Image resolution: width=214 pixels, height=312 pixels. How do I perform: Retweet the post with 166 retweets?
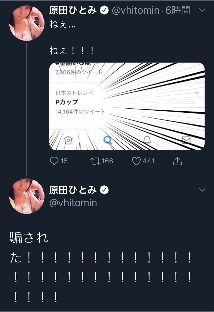pyautogui.click(x=94, y=161)
